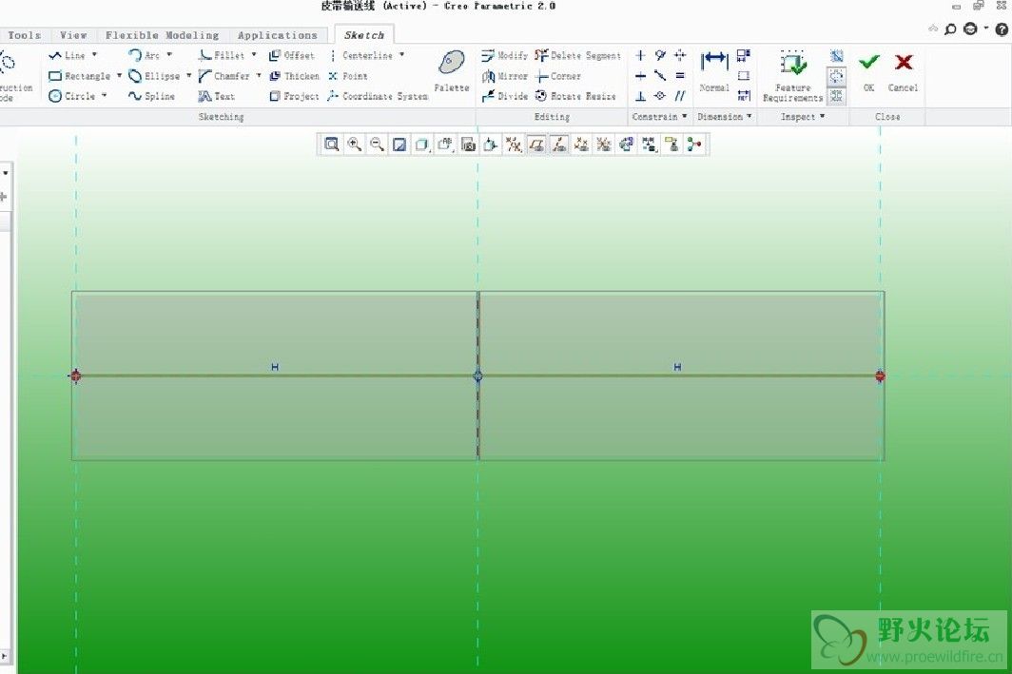Confirm sketch with OK checkmark
The height and width of the screenshot is (674, 1012).
(x=868, y=71)
